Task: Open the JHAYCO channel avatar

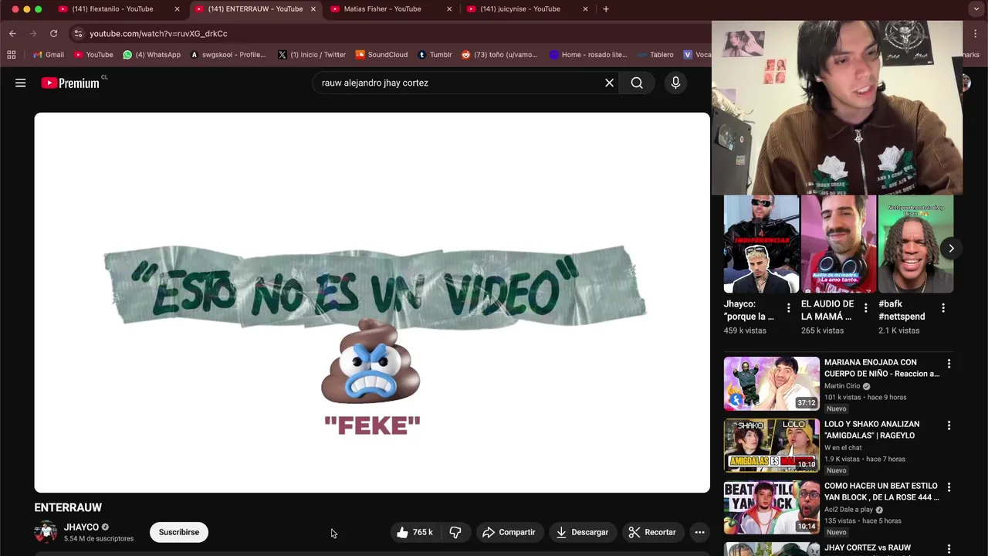Action: [46, 532]
